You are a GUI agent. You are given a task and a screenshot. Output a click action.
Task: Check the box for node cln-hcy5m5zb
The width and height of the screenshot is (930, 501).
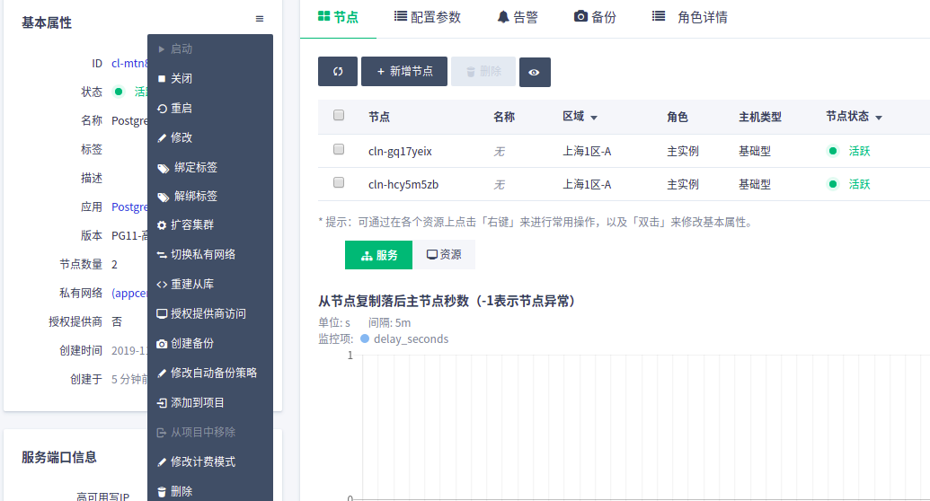[x=339, y=182]
